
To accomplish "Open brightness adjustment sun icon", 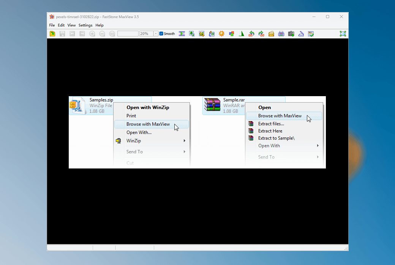I will 221,34.
